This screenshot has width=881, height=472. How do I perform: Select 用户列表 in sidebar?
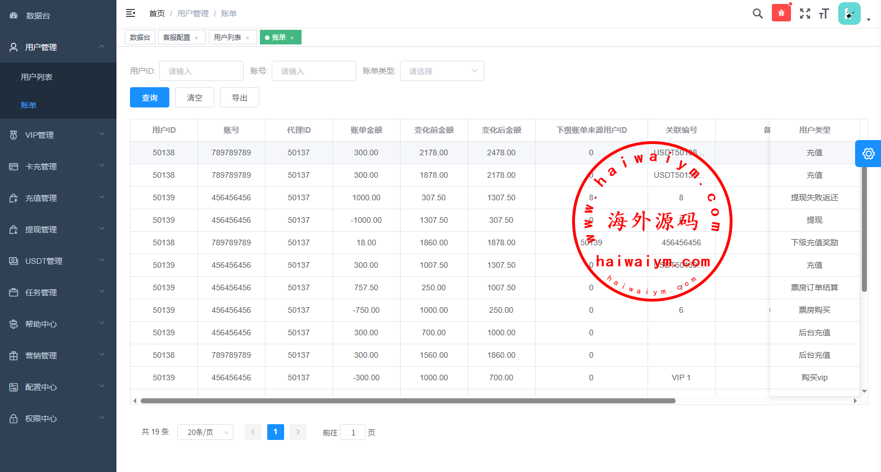pos(37,77)
